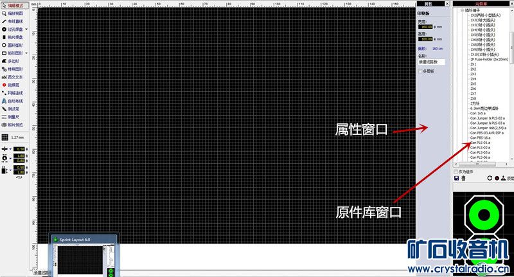Image resolution: width=514 pixels, height=277 pixels.
Task: Open the 特殊图形 special shapes tool
Action: click(13, 69)
